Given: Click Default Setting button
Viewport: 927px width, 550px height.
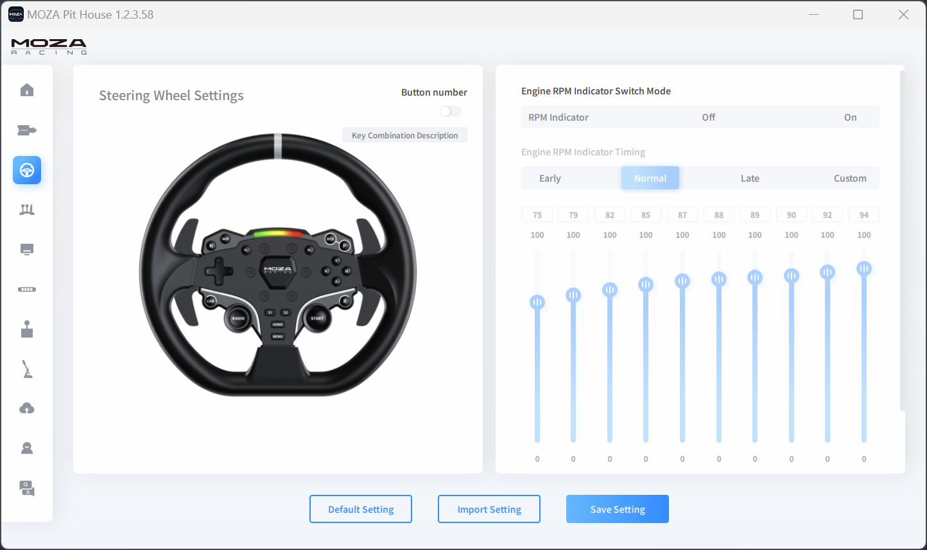Looking at the screenshot, I should click(361, 510).
